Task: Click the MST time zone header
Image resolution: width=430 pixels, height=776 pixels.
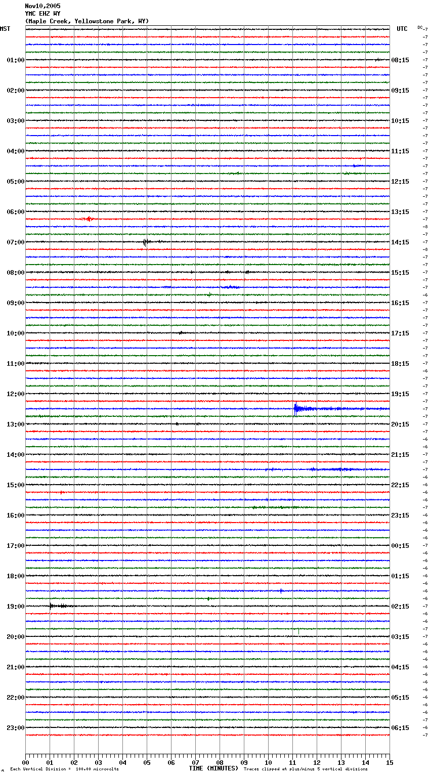Action: coord(5,29)
